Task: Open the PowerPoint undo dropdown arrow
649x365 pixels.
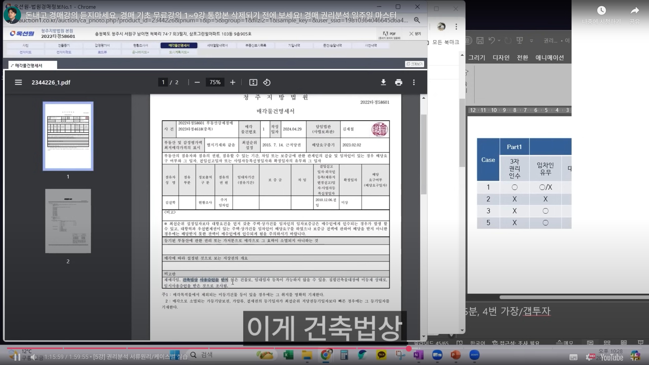Action: tap(499, 41)
